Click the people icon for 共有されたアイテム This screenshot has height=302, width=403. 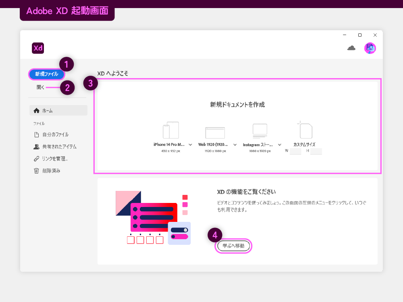pos(37,147)
